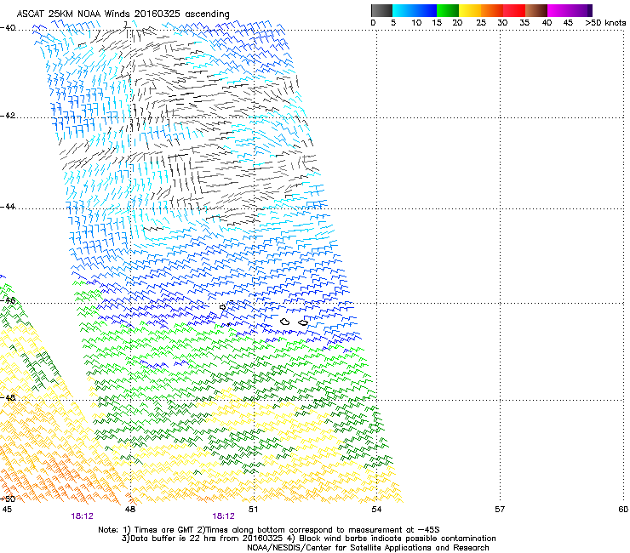Click the left of the two island outlines near 52E
This screenshot has height=553, width=630.
(285, 322)
